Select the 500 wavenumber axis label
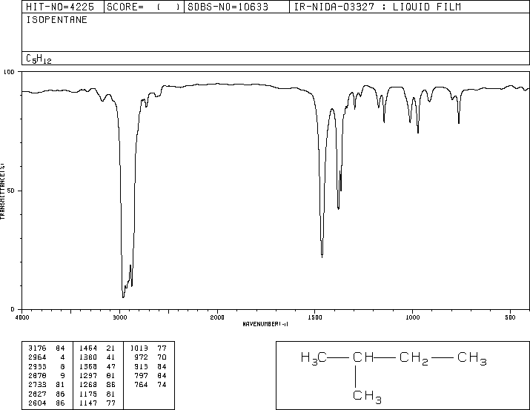Image resolution: width=530 pixels, height=410 pixels. coord(510,317)
